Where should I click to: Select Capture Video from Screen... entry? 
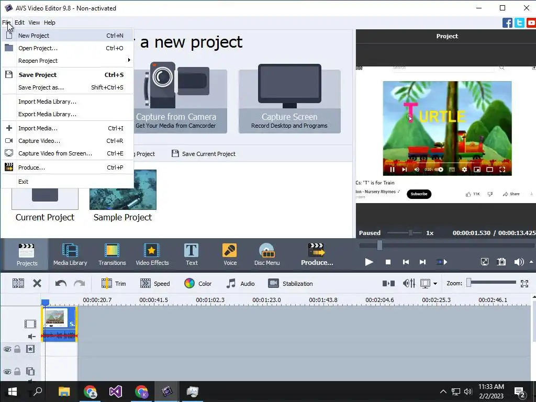click(67, 153)
